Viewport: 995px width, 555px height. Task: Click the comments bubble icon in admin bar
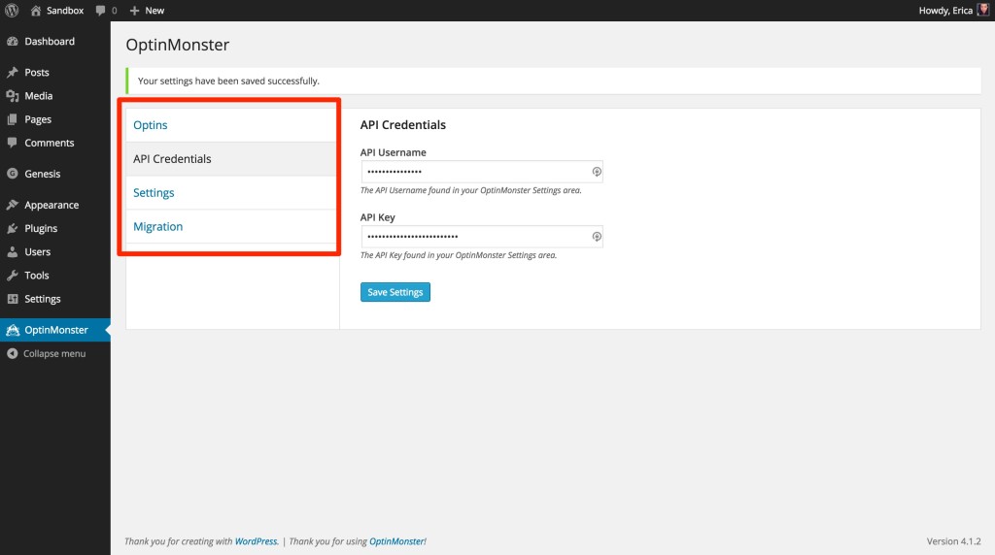pos(100,11)
